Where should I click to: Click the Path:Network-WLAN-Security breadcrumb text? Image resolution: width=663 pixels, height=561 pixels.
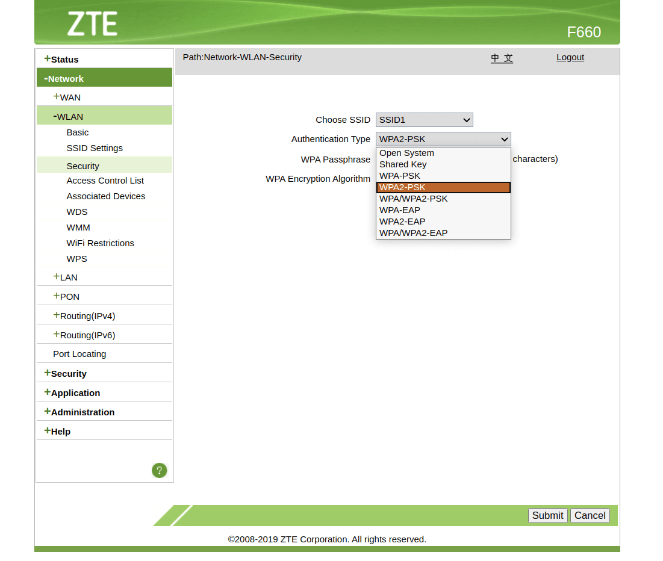point(242,57)
